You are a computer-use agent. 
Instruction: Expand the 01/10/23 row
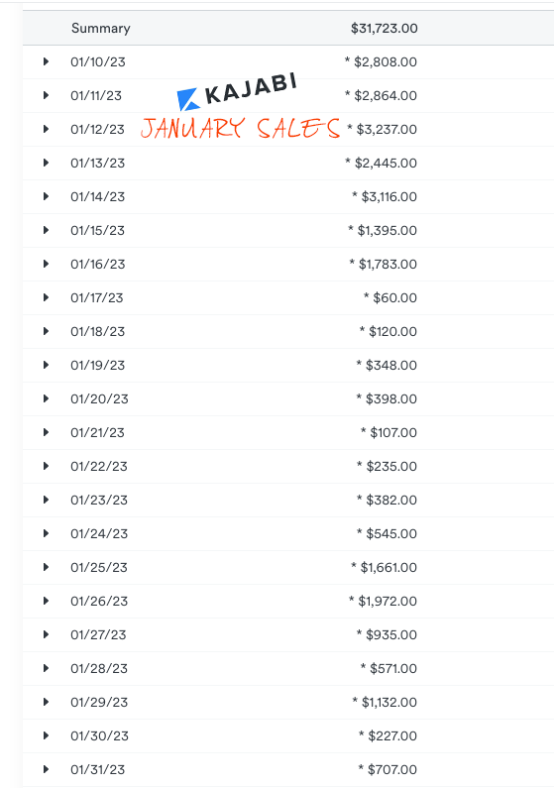tap(46, 61)
